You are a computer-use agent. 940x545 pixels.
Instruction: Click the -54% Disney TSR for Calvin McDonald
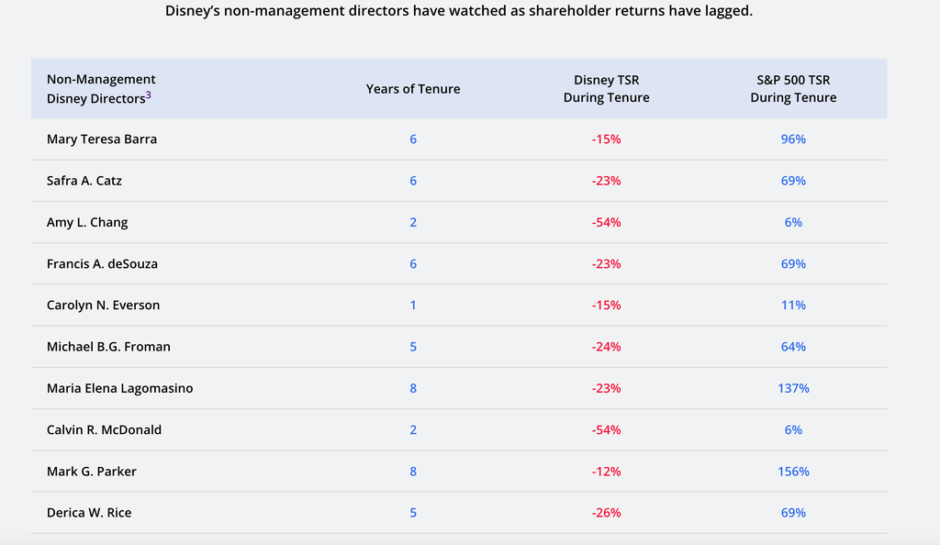tap(606, 429)
